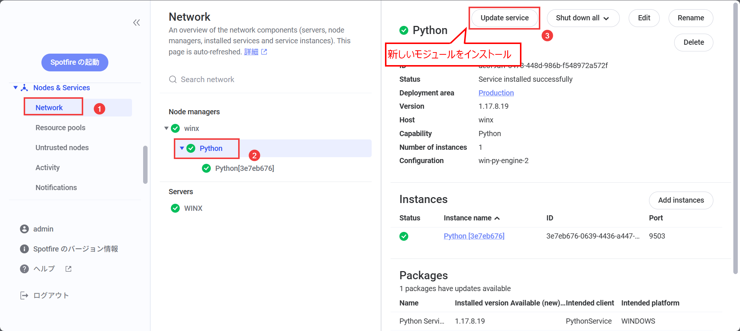
Task: Click the Intended platform column header
Action: [650, 303]
